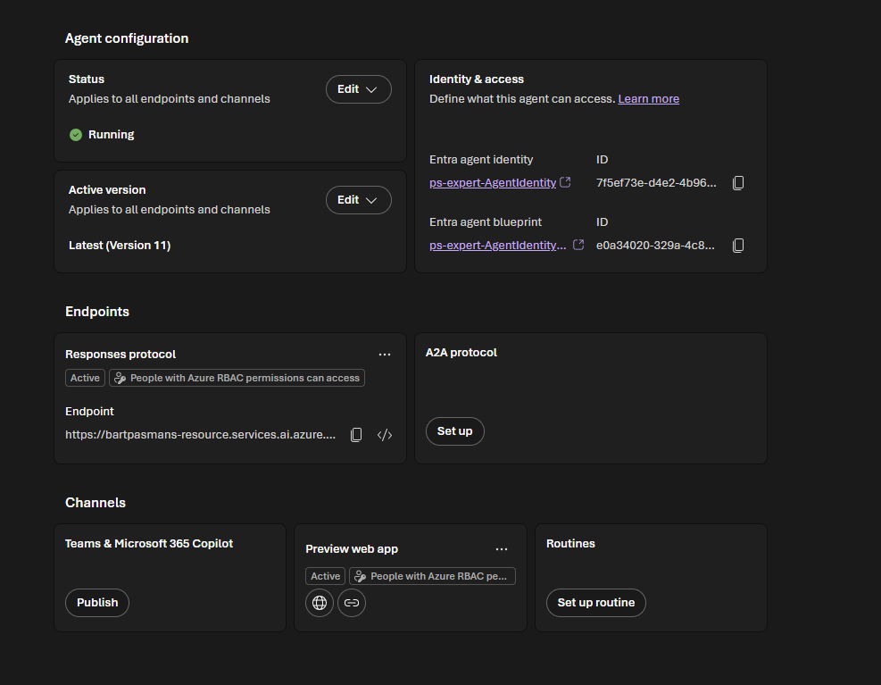Click Identity & access title
Image resolution: width=881 pixels, height=685 pixels.
click(x=477, y=79)
